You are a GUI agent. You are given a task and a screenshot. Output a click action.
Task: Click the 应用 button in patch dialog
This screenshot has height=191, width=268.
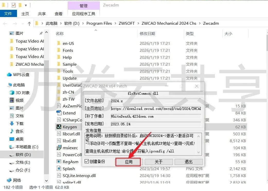128,162
